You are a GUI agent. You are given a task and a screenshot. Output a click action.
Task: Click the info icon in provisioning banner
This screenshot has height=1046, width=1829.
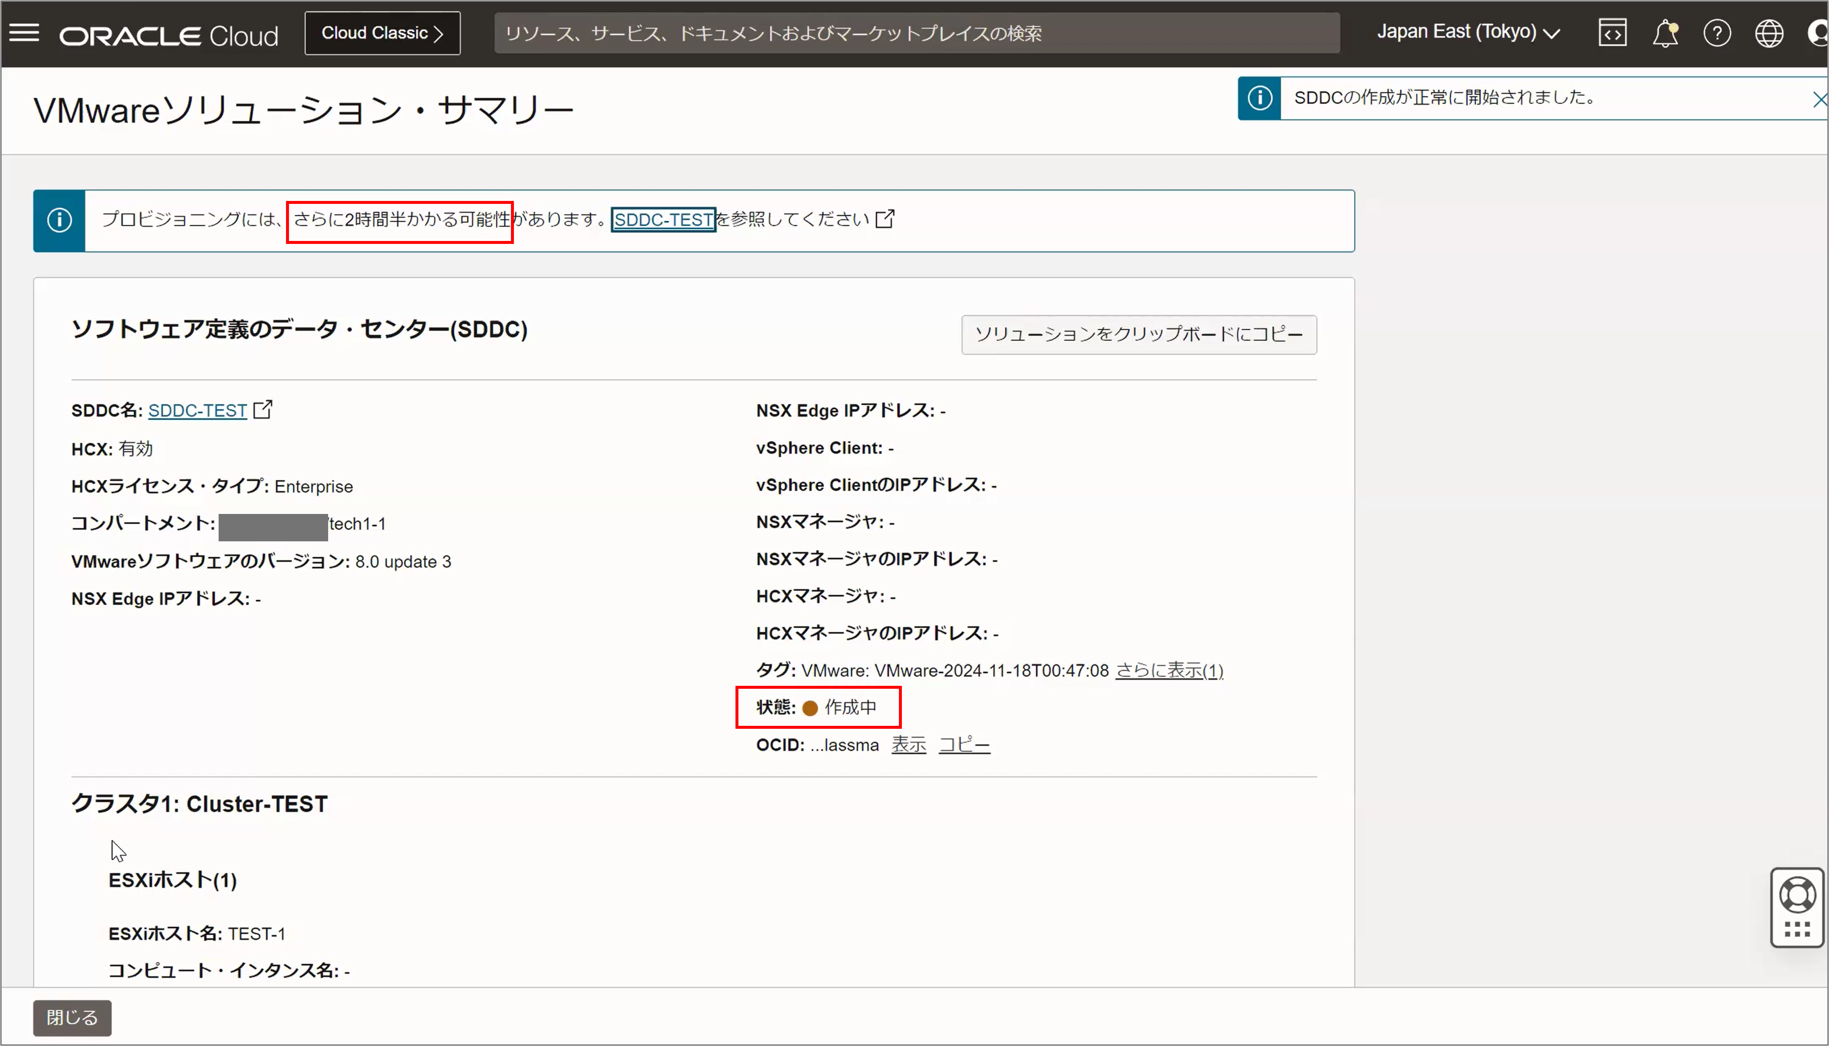pyautogui.click(x=60, y=220)
